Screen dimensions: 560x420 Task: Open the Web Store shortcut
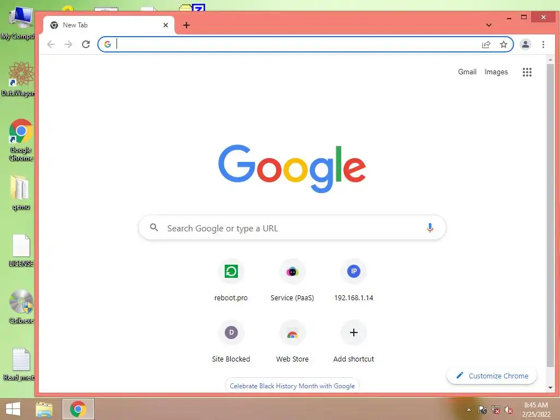pyautogui.click(x=292, y=342)
